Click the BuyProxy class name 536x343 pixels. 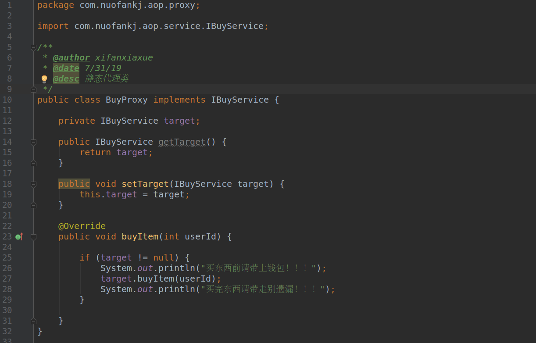point(127,100)
